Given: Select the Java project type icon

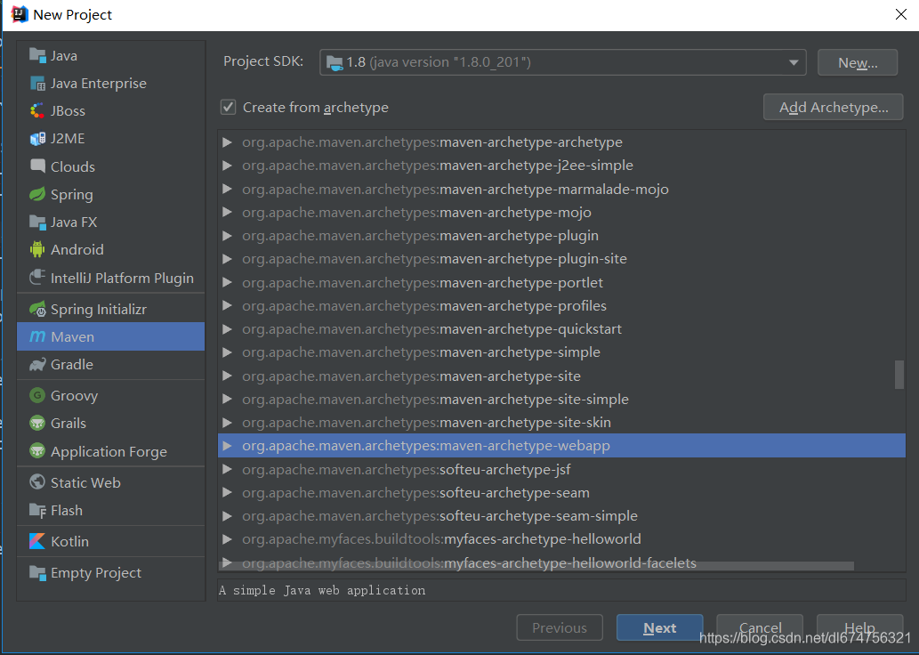Looking at the screenshot, I should click(37, 56).
